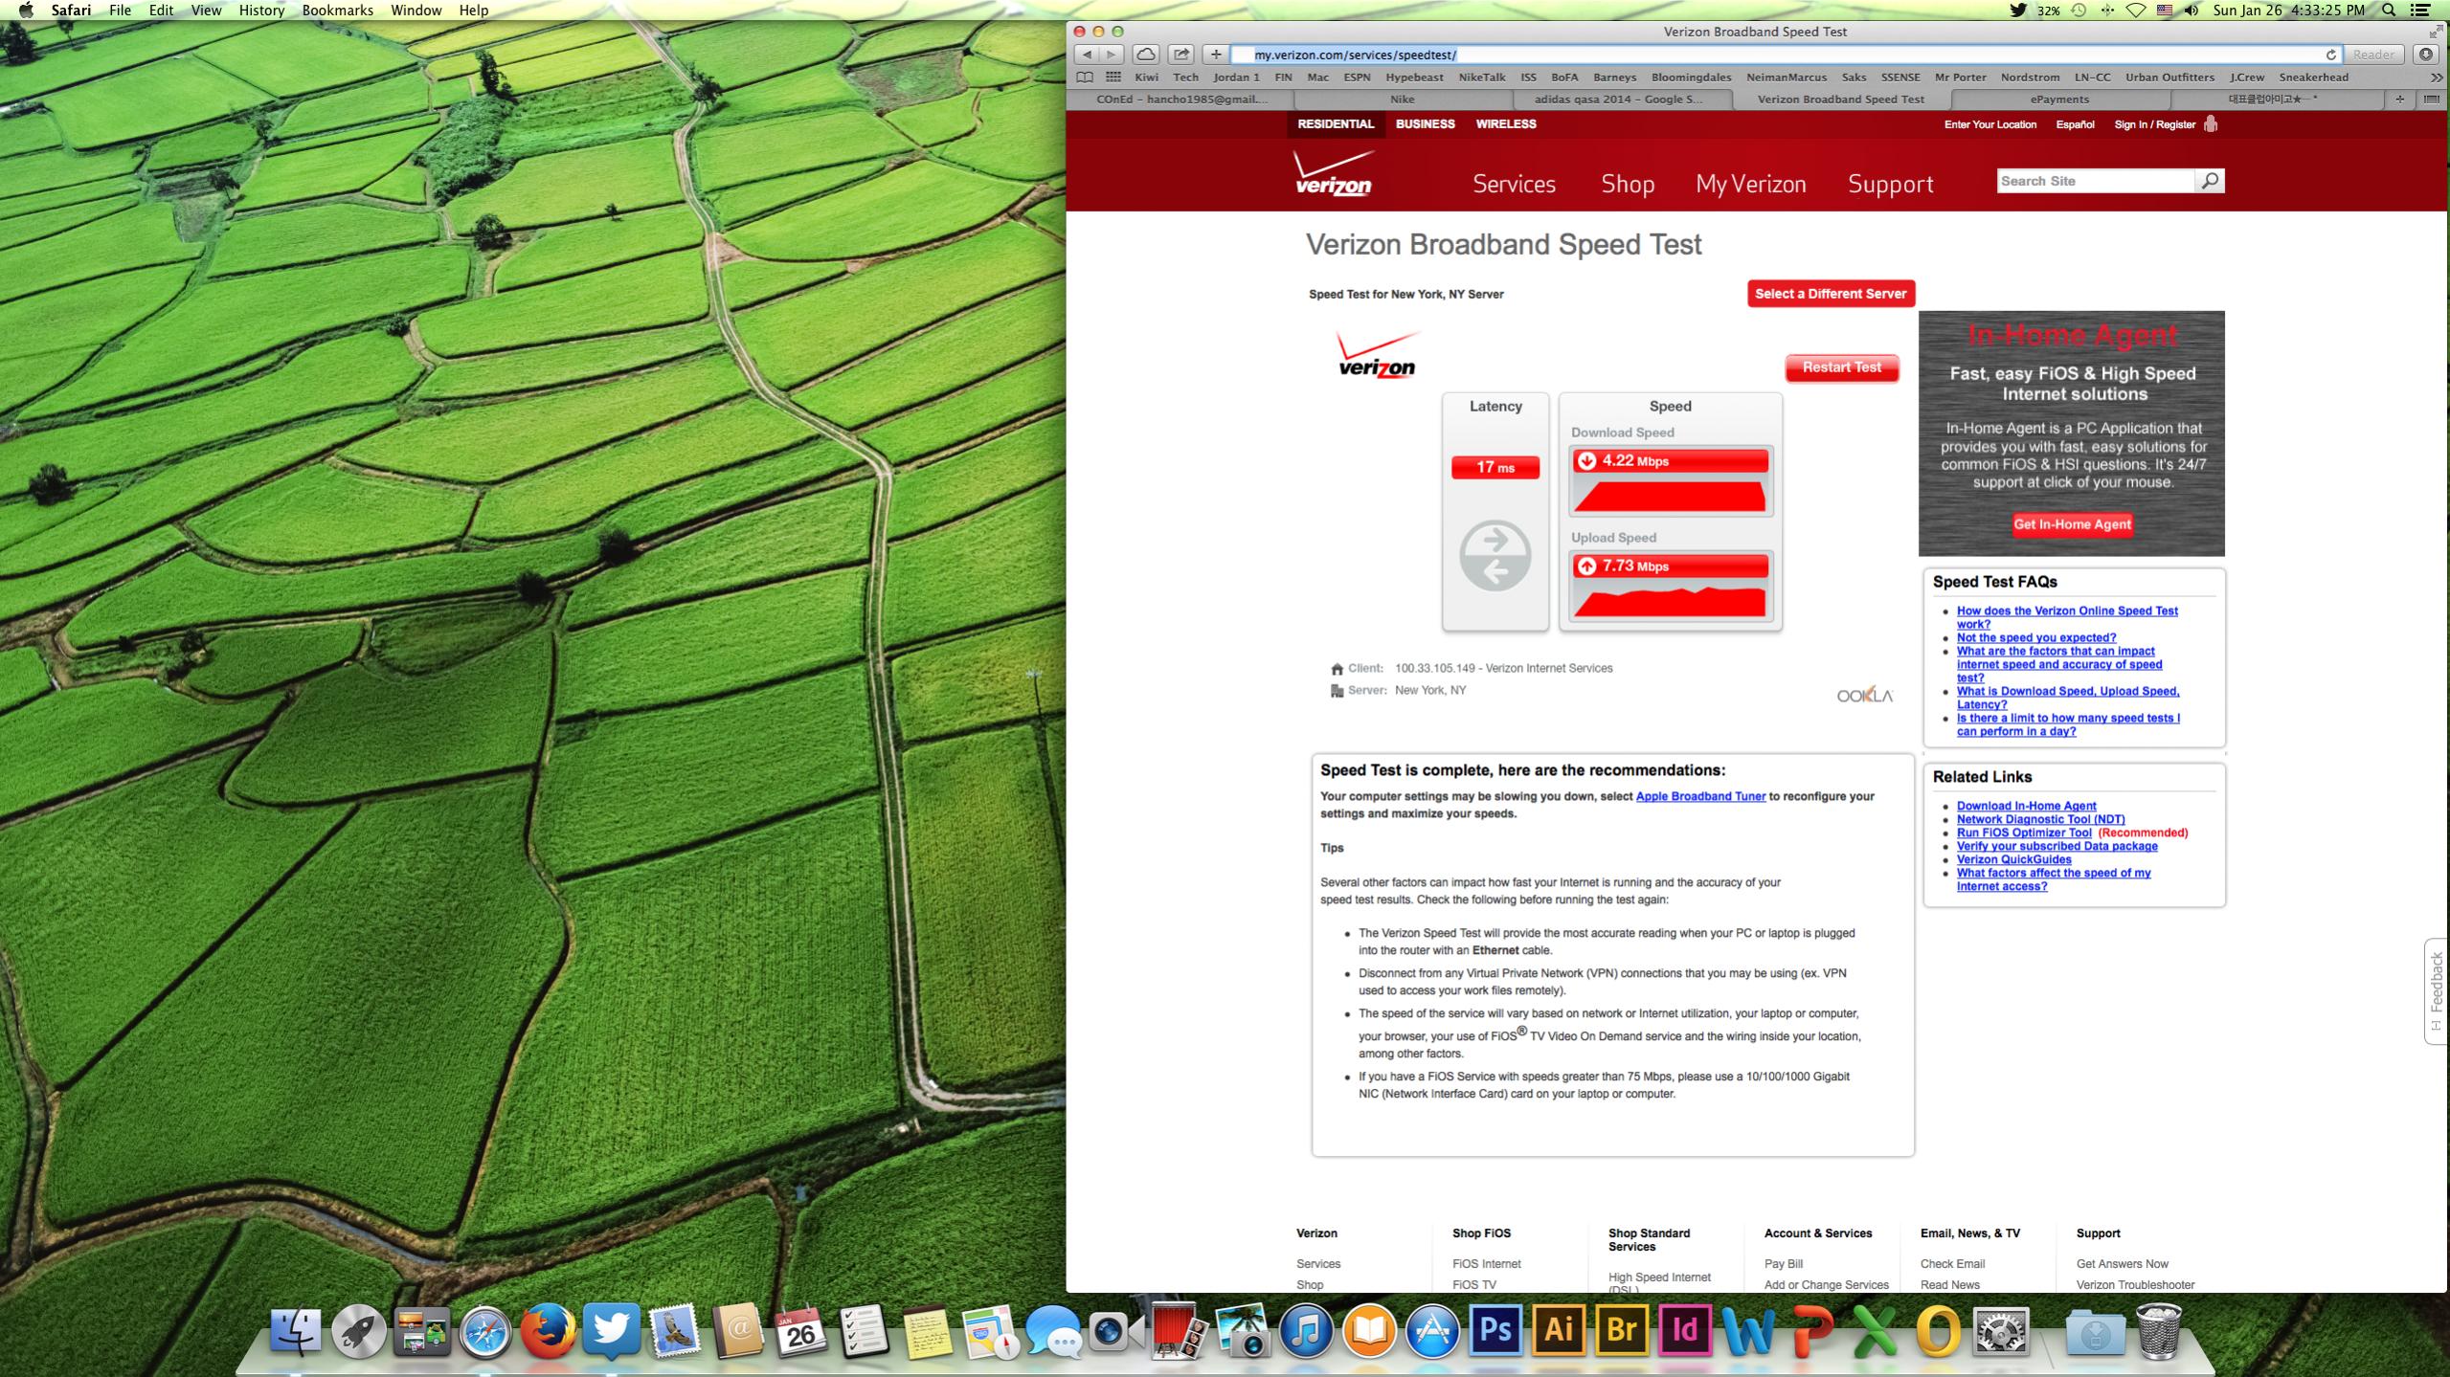Open the Safari application menu

[71, 11]
